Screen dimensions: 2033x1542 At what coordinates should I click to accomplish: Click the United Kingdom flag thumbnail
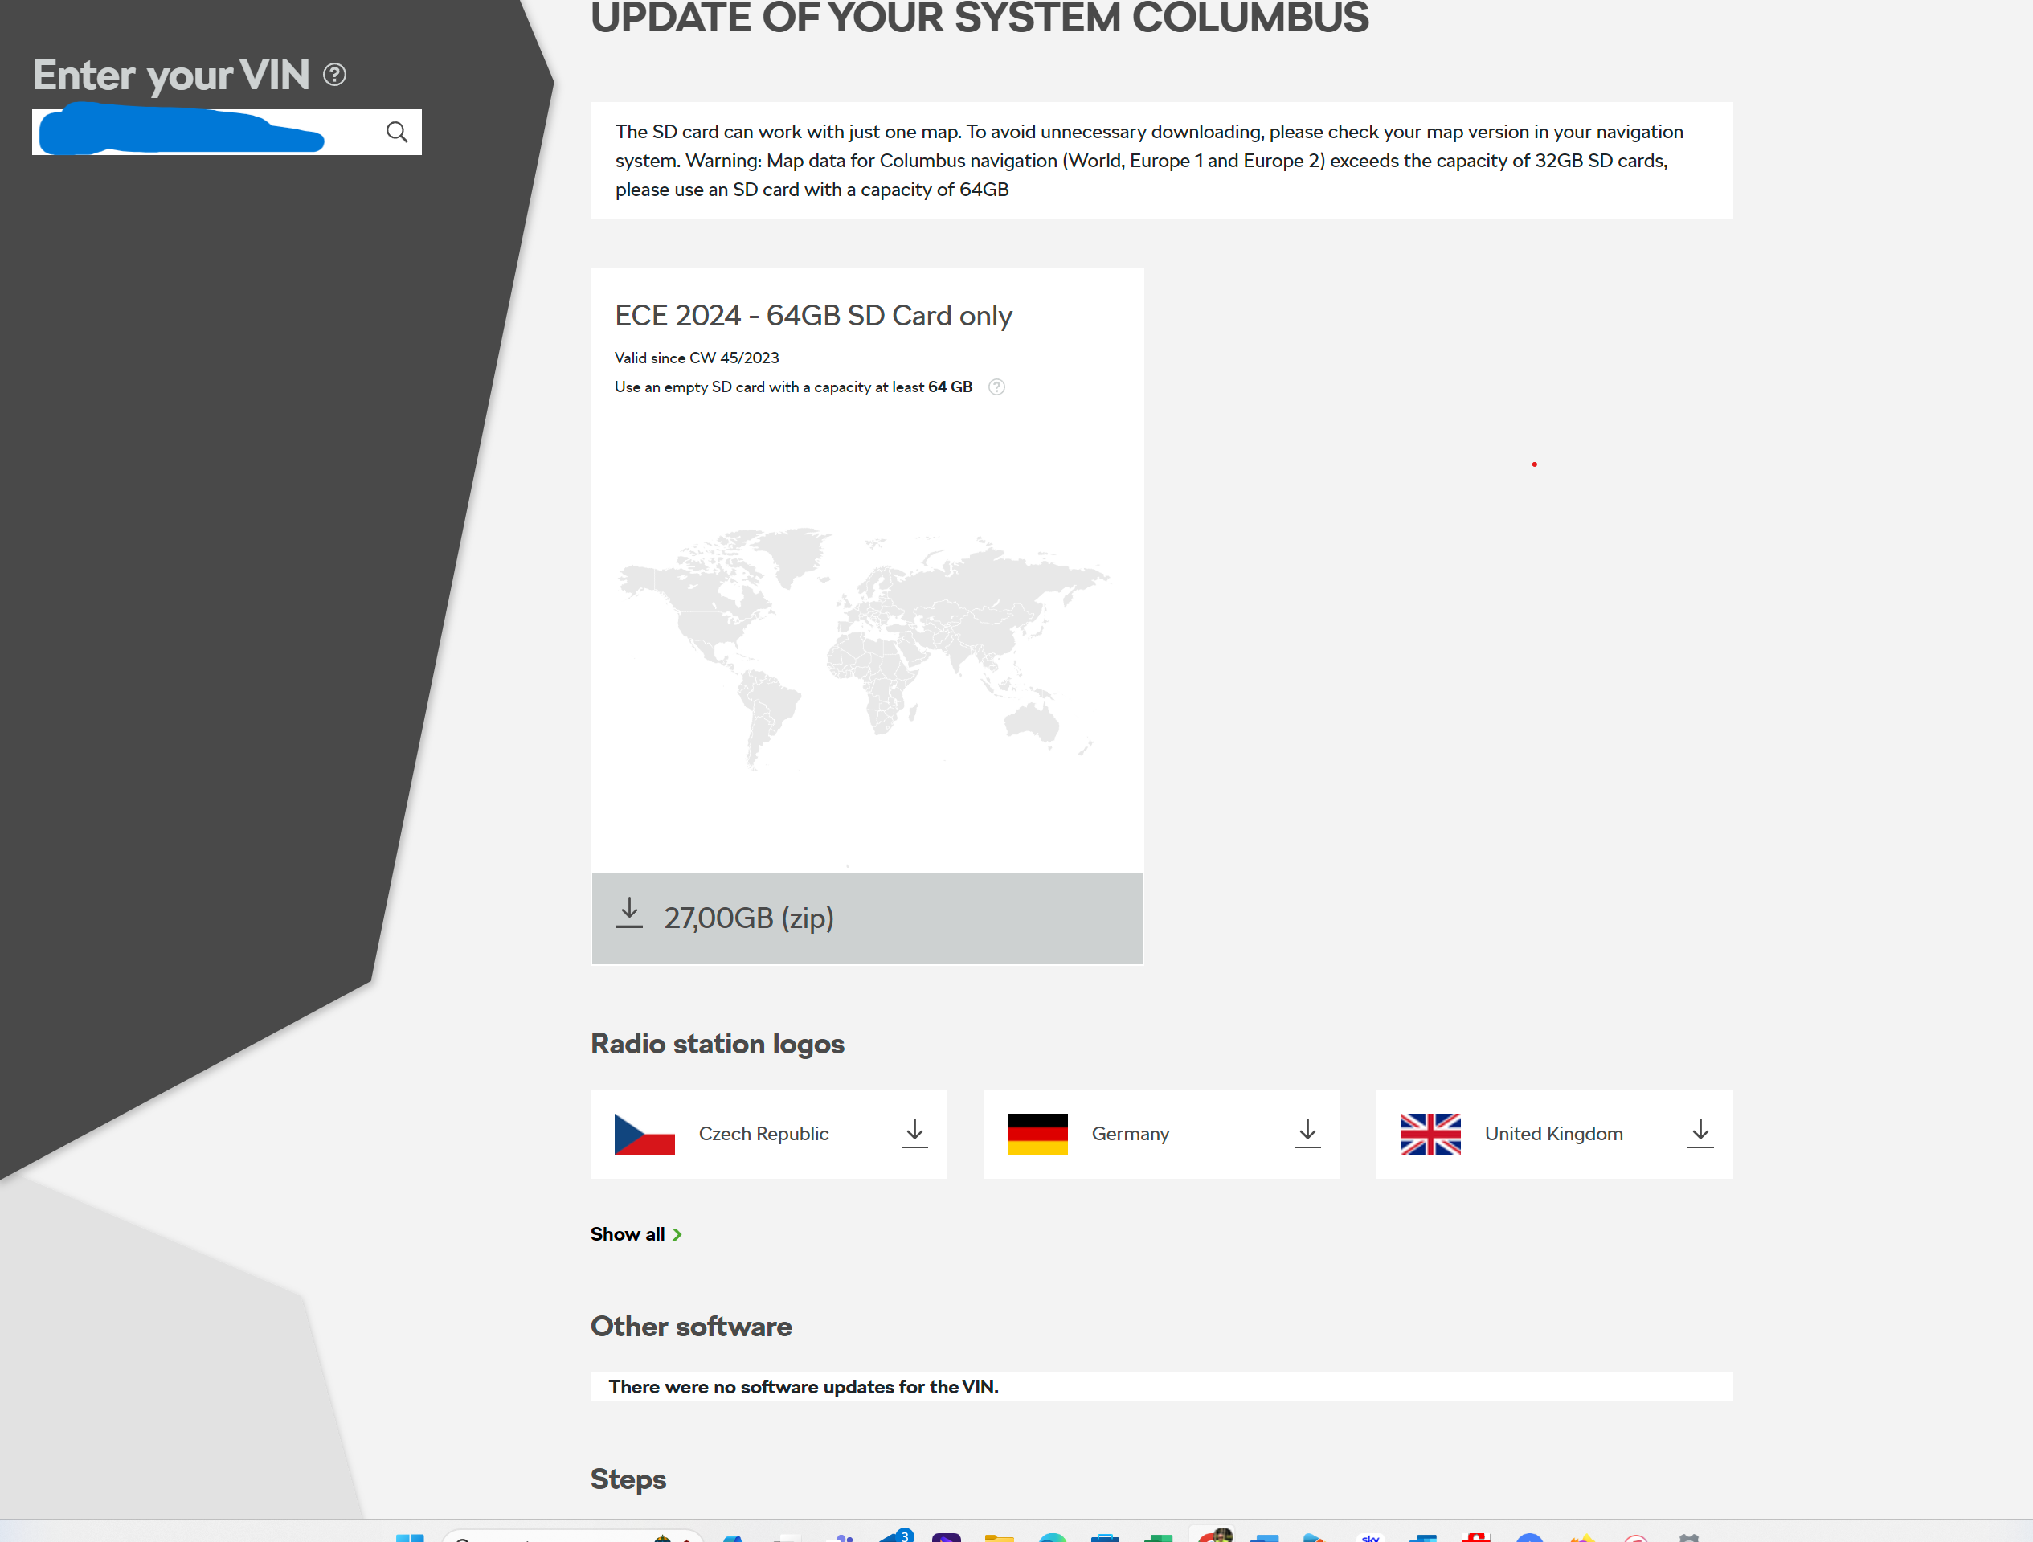pyautogui.click(x=1430, y=1133)
